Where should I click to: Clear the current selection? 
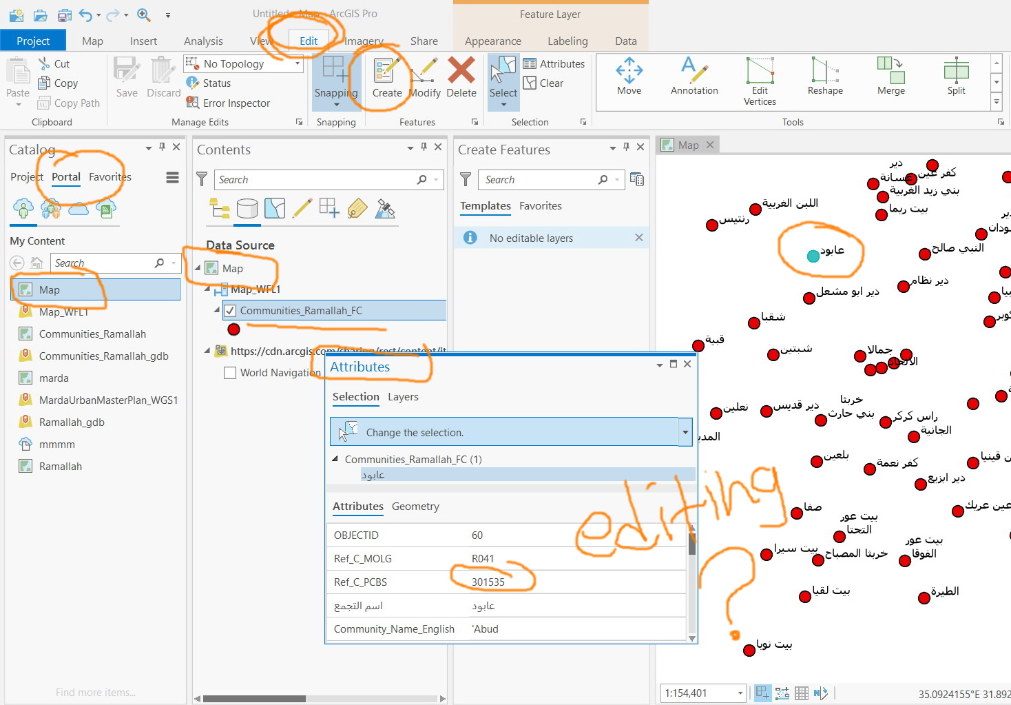click(x=543, y=83)
